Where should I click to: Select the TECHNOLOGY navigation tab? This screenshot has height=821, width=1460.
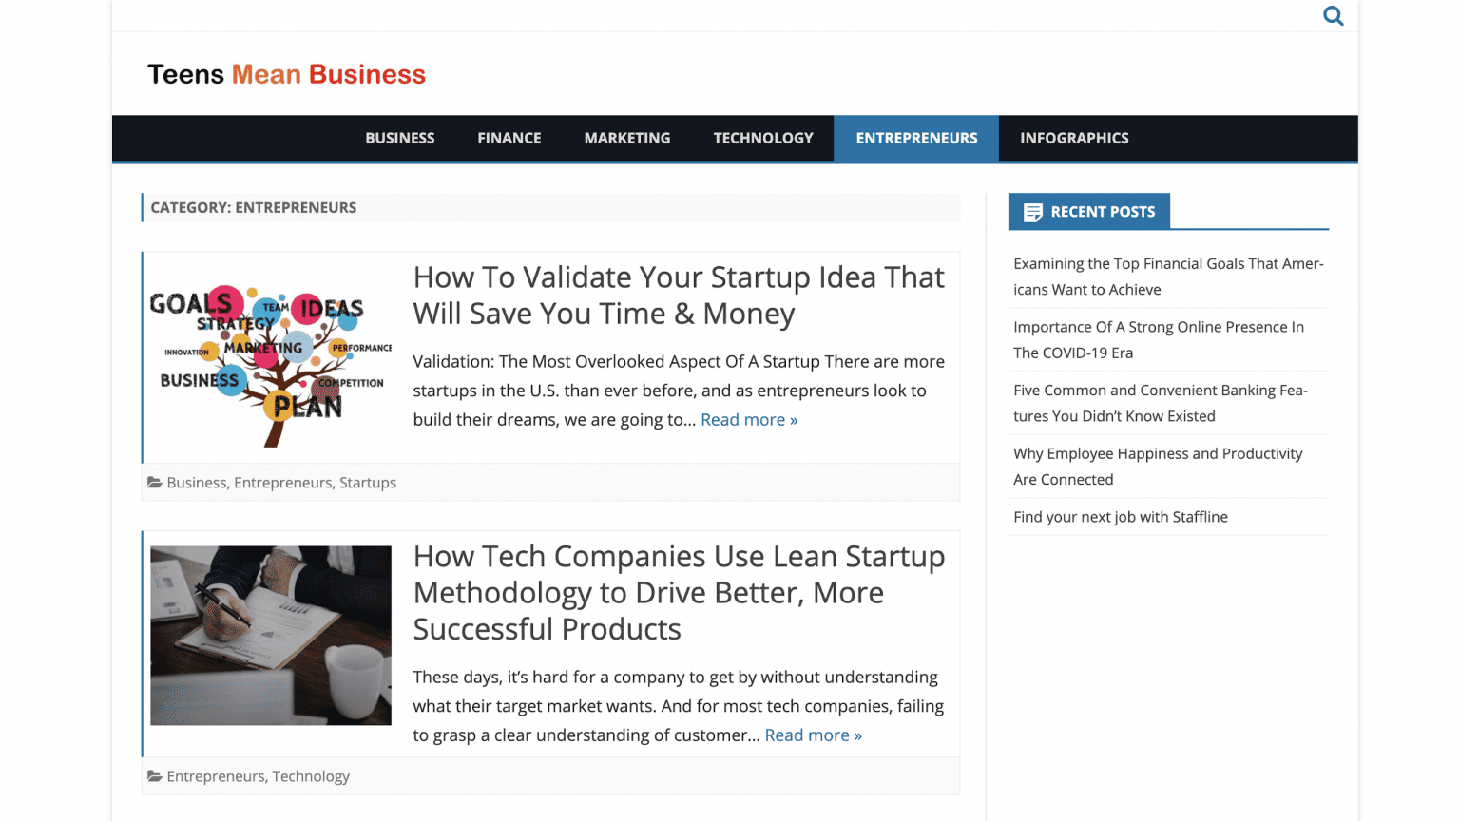pos(762,138)
